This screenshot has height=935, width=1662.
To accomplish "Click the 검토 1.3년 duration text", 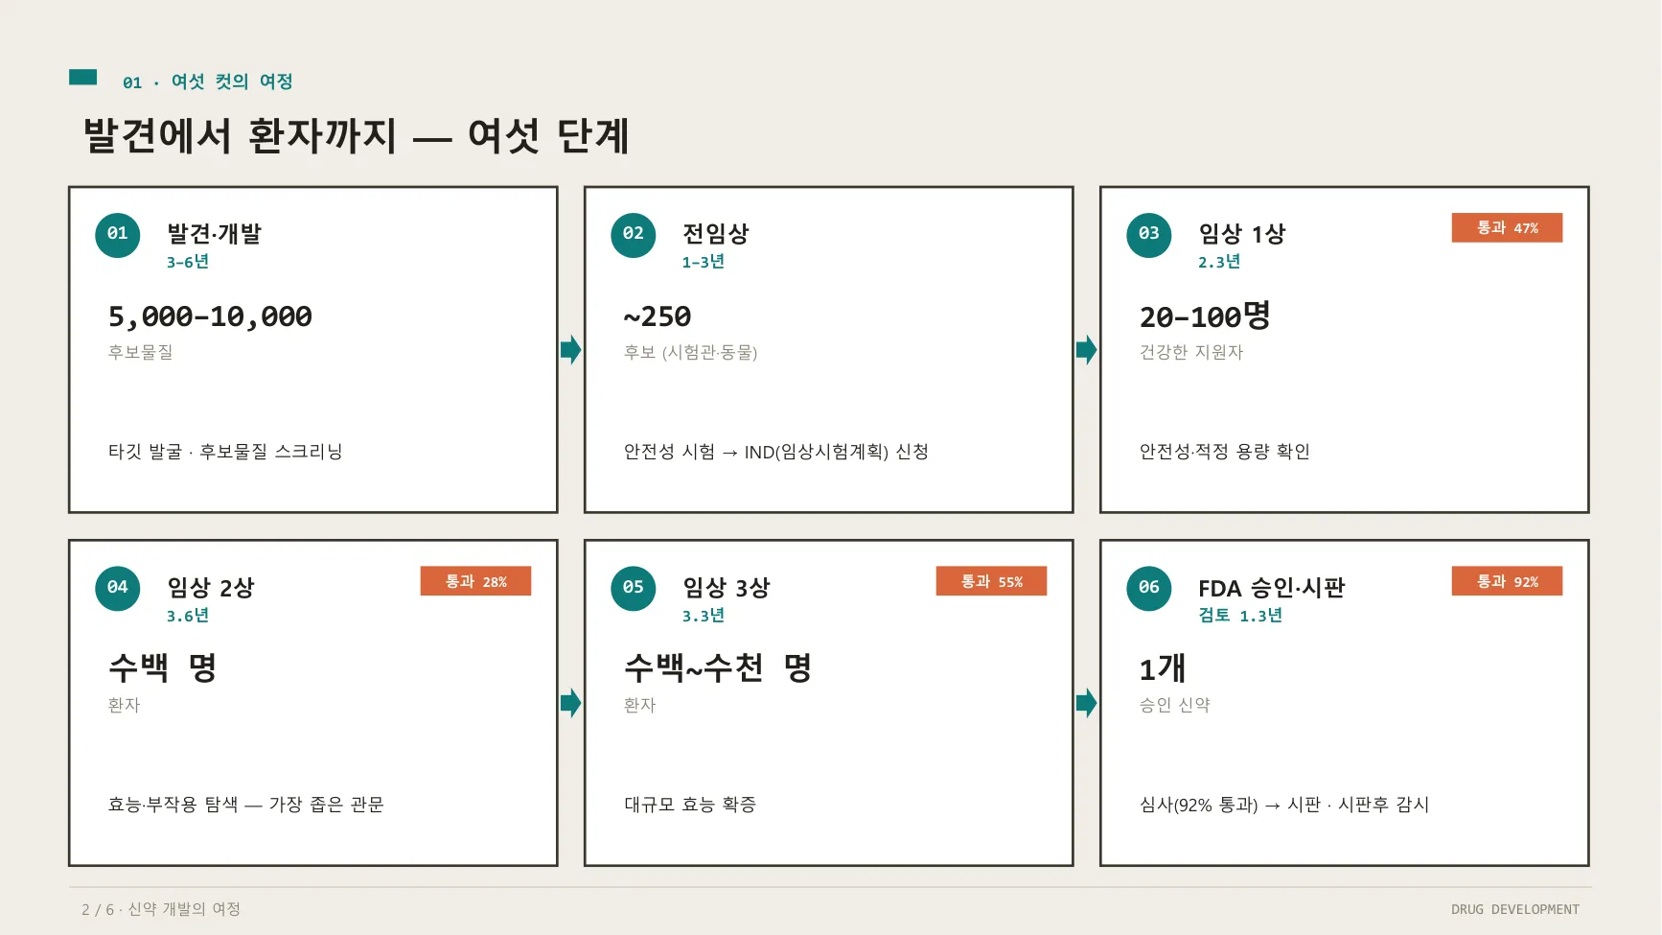I will pos(1240,616).
